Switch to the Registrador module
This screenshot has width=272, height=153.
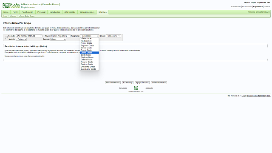coord(258,7)
